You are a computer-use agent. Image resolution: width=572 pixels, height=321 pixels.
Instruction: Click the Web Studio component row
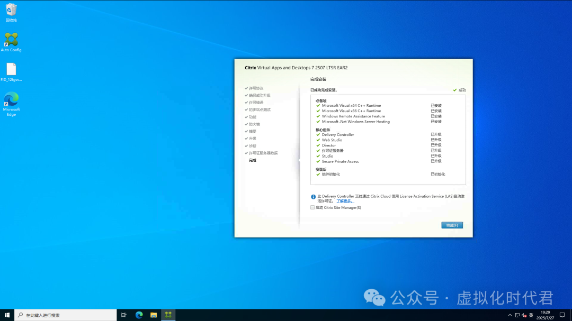(x=379, y=140)
